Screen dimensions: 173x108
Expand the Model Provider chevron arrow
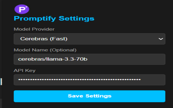tap(161, 39)
